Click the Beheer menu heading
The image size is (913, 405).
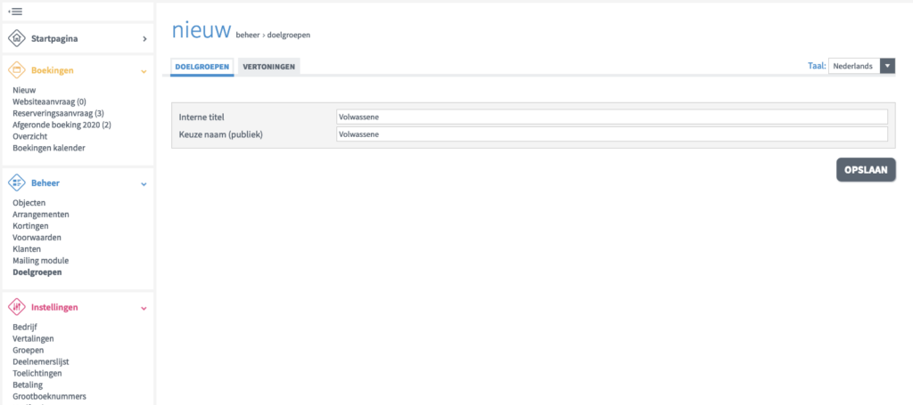pos(45,183)
